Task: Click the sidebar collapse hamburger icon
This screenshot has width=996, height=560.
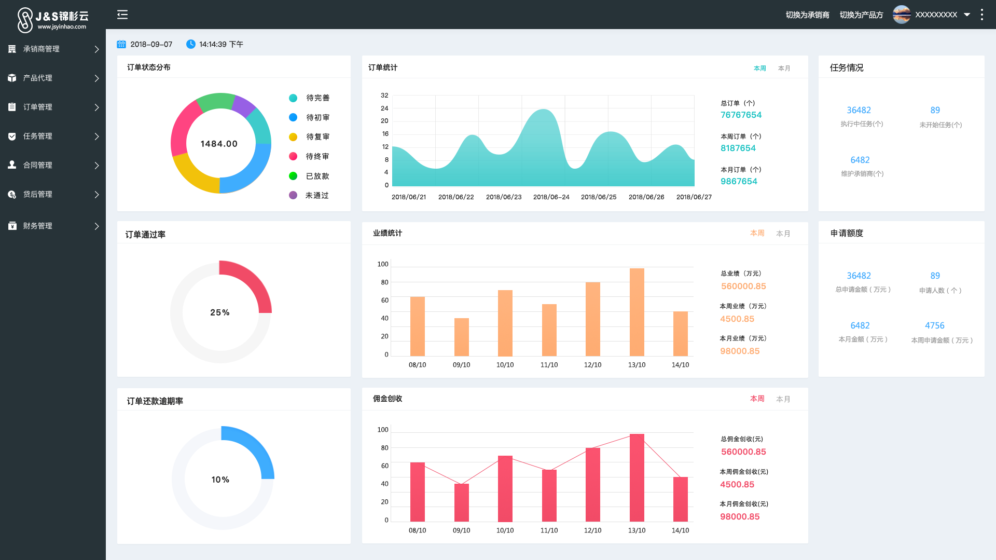Action: coord(122,15)
